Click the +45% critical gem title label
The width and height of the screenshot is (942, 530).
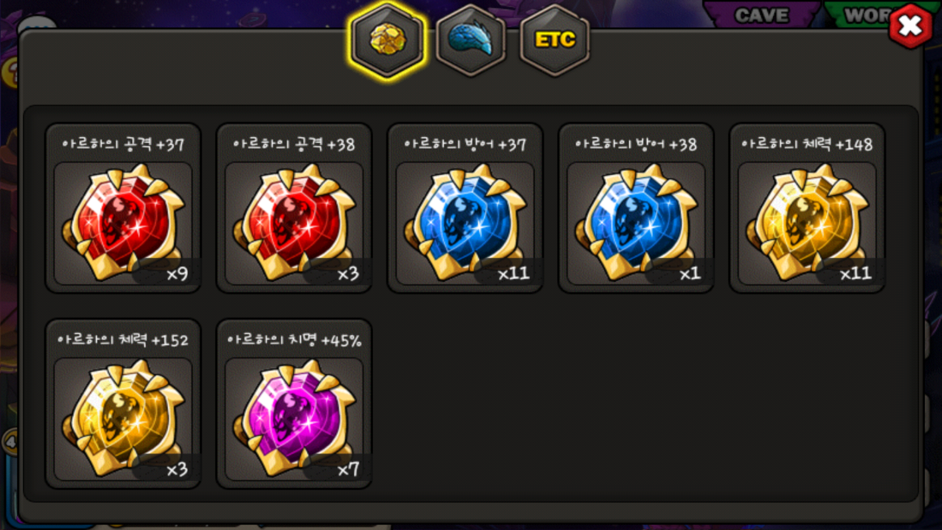coord(294,340)
